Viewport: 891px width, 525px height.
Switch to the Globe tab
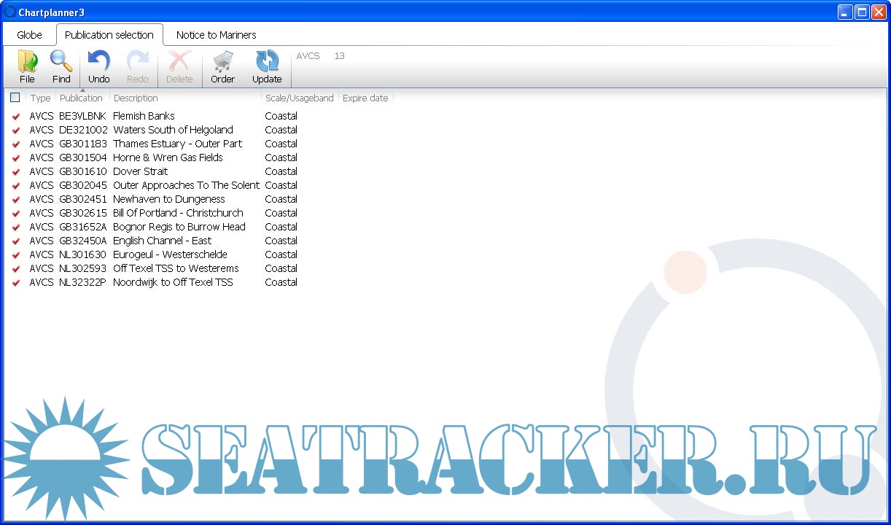click(30, 35)
